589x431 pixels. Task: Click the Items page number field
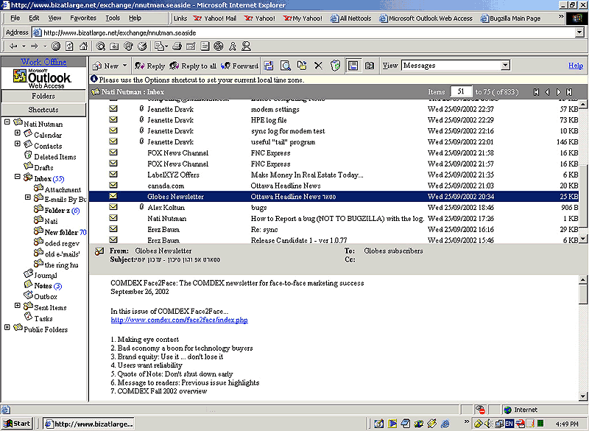click(x=461, y=91)
